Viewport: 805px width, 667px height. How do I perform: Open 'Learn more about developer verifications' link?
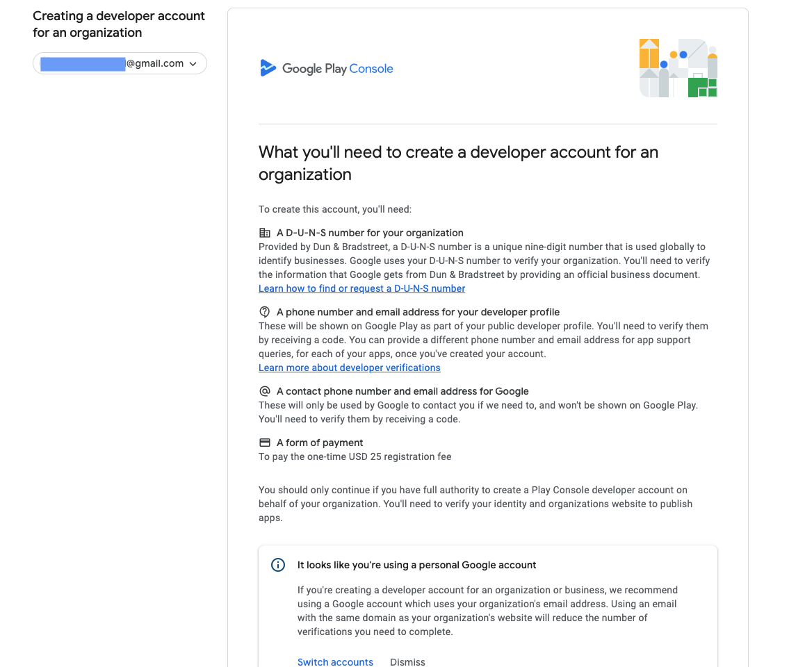pyautogui.click(x=350, y=368)
